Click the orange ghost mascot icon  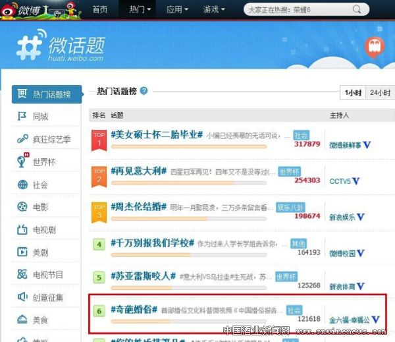tap(375, 47)
